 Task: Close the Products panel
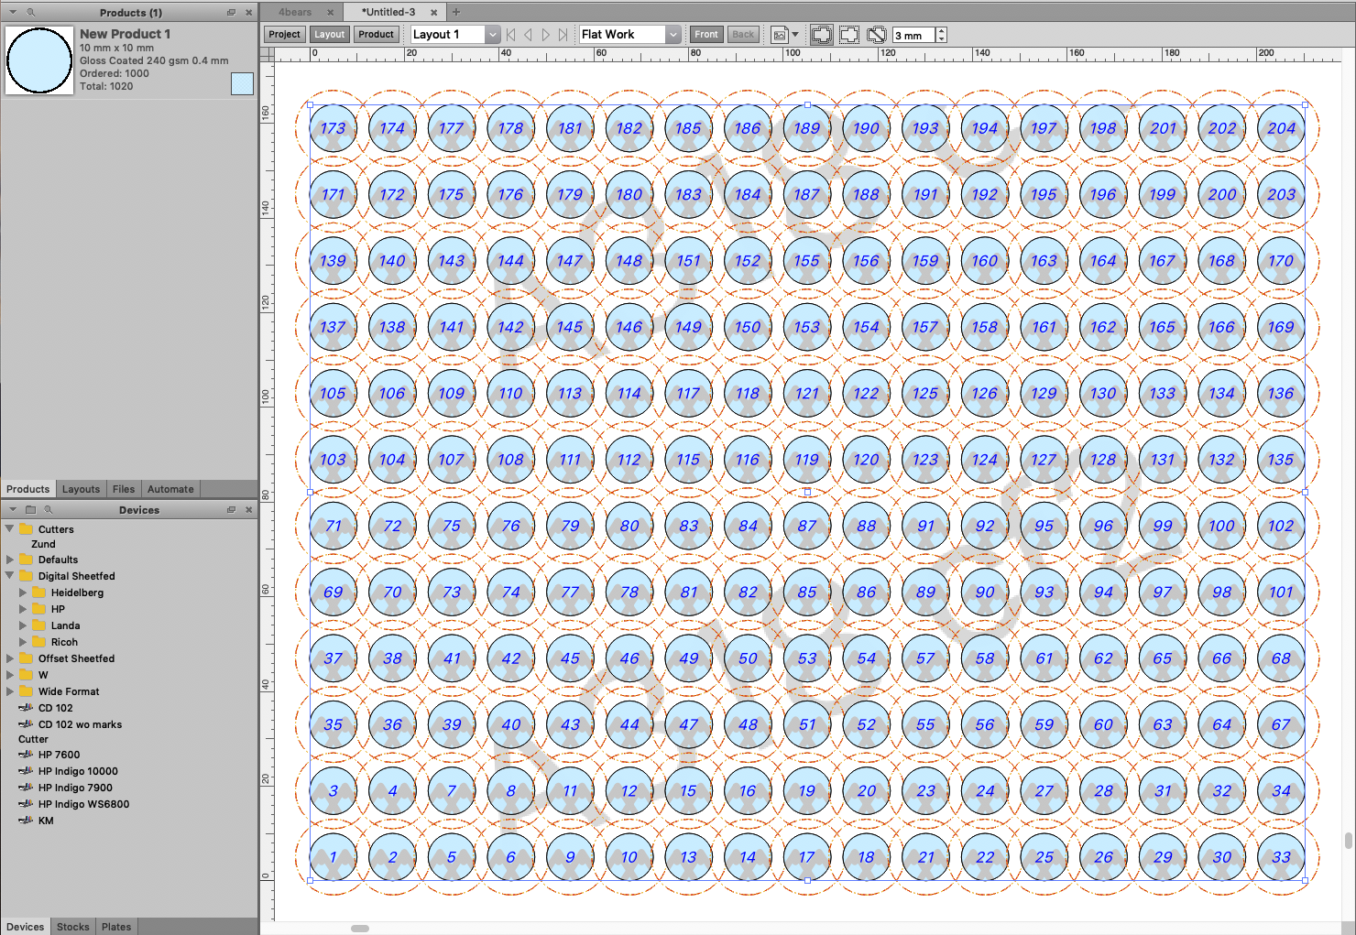(248, 13)
